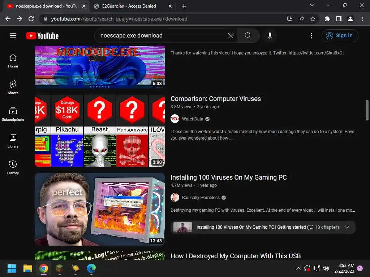This screenshot has width=370, height=277.
Task: Open the tab search dropdown chevron
Action: pos(312,5)
